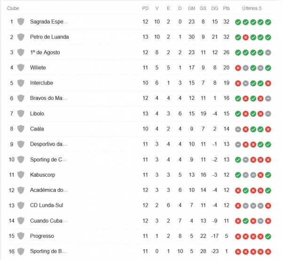Click the Wiliete club crest icon
Image resolution: width=282 pixels, height=260 pixels.
coord(21,68)
